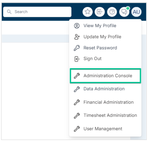
Task: Choose Sign Out from menu
Action: point(105,59)
